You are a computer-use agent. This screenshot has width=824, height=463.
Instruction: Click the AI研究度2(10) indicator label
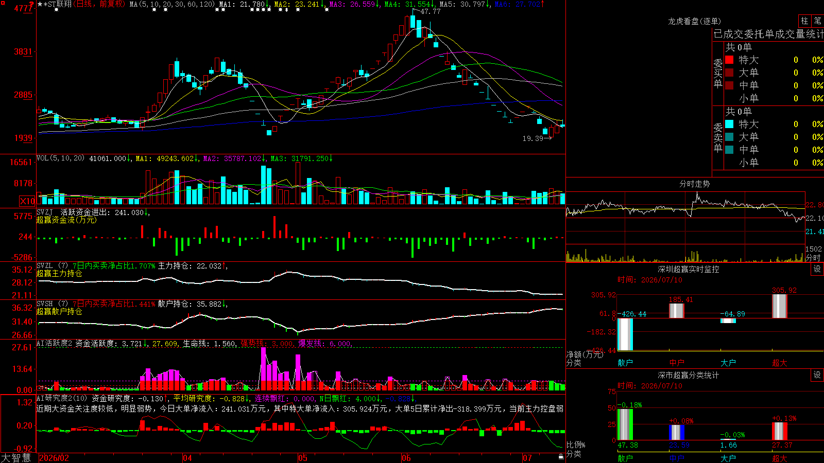pos(62,398)
